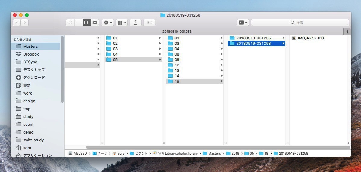Click 写真 Library.photoslibrary in path bar
The height and width of the screenshot is (172, 361).
[175, 153]
